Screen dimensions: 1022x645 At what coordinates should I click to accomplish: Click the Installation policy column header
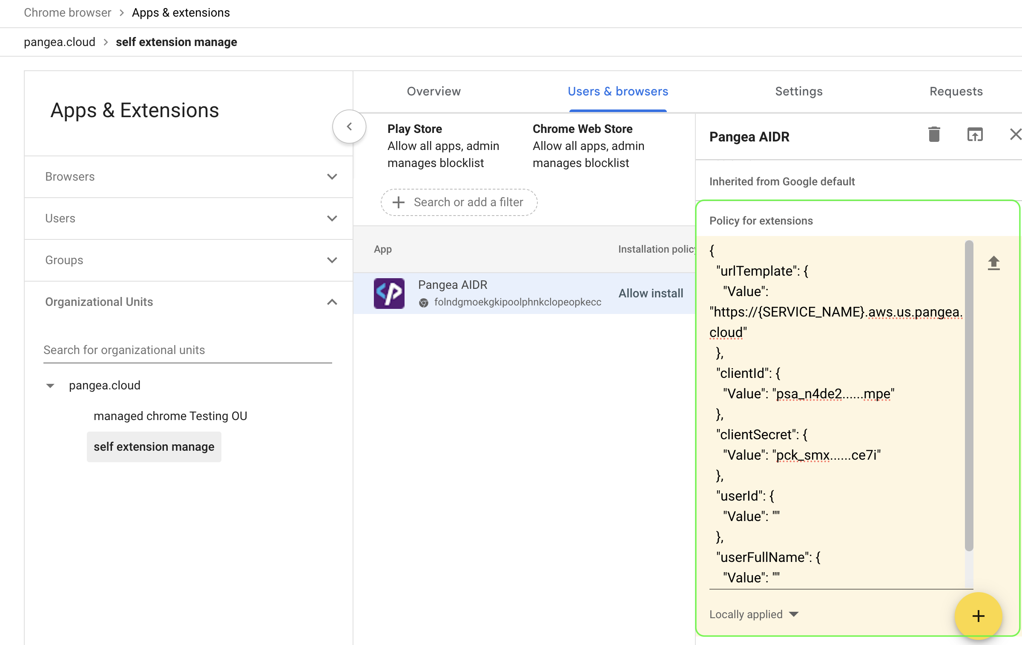click(x=657, y=250)
